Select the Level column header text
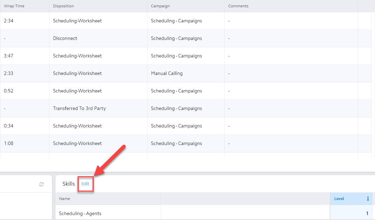The height and width of the screenshot is (220, 375). pyautogui.click(x=339, y=199)
